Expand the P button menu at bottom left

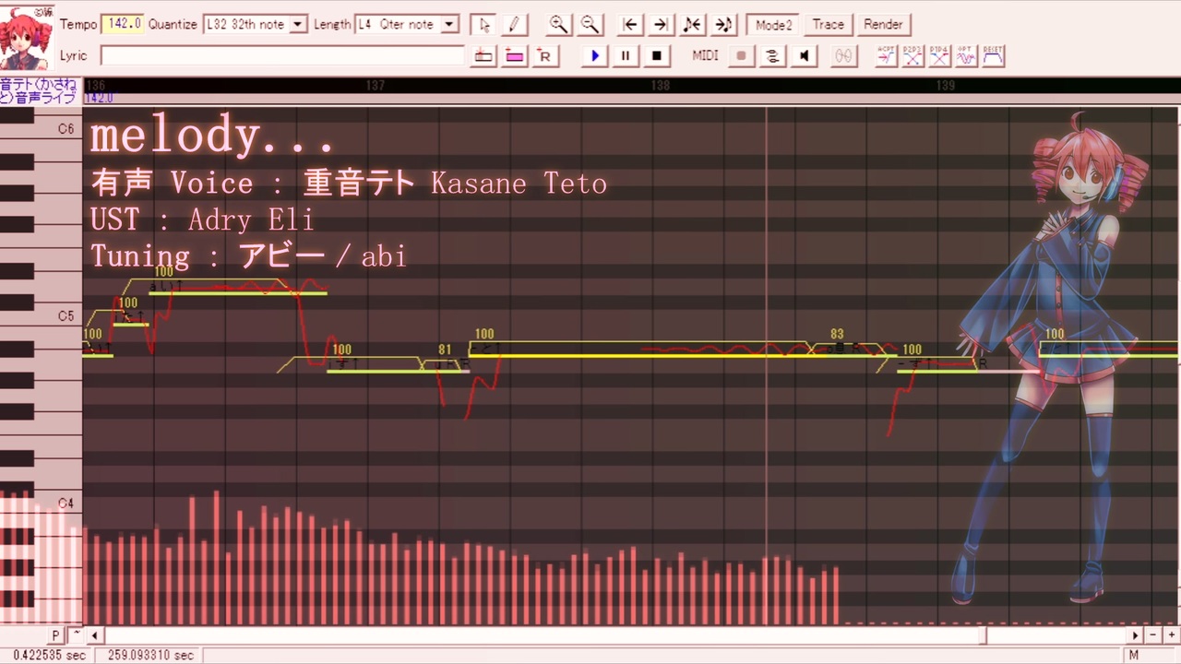pyautogui.click(x=54, y=634)
